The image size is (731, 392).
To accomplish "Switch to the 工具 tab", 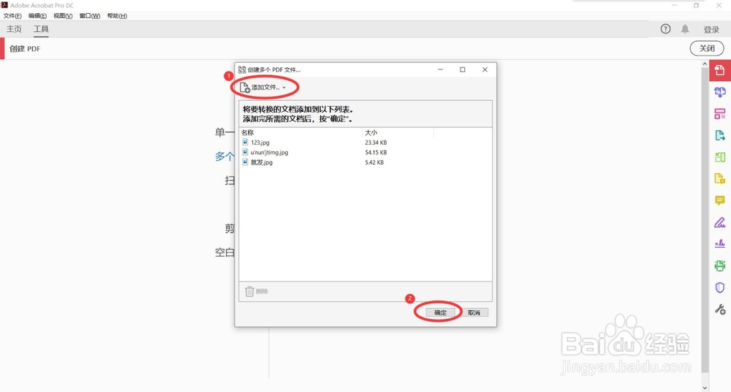I will [x=41, y=29].
